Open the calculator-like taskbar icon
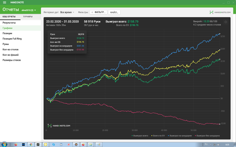This screenshot has height=147, width=236. click(x=61, y=145)
